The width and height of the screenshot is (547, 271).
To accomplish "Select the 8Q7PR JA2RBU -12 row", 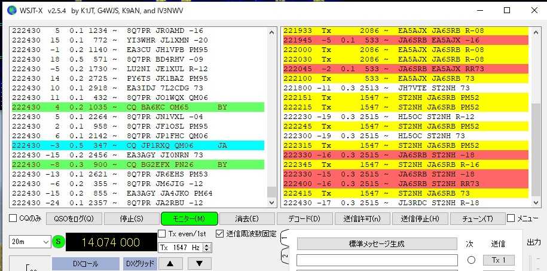I will [138, 203].
